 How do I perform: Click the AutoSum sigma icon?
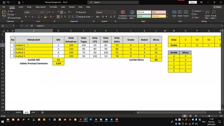193,11
